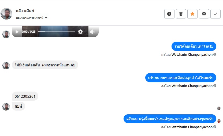
Task: Toggle the orange star follow-up flag
Action: 192,14
